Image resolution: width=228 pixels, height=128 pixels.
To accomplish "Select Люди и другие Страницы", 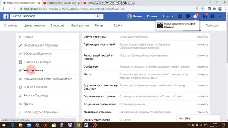I will pyautogui.click(x=48, y=112).
